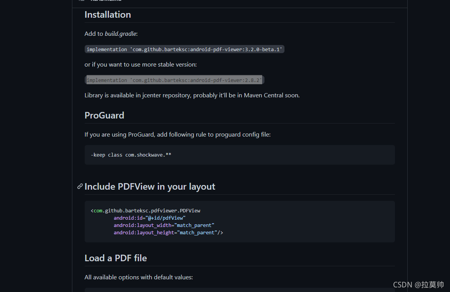
Task: Click the 'Add to build.gradle' text
Action: pyautogui.click(x=111, y=34)
